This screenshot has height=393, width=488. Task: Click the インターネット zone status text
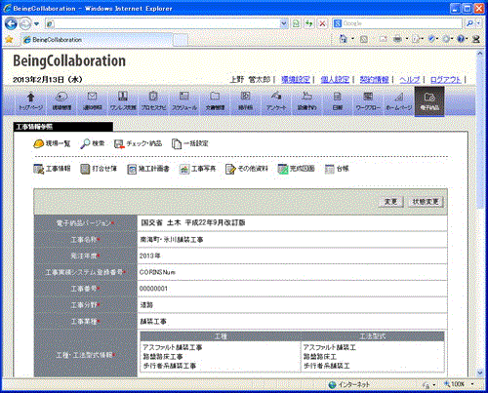[353, 384]
